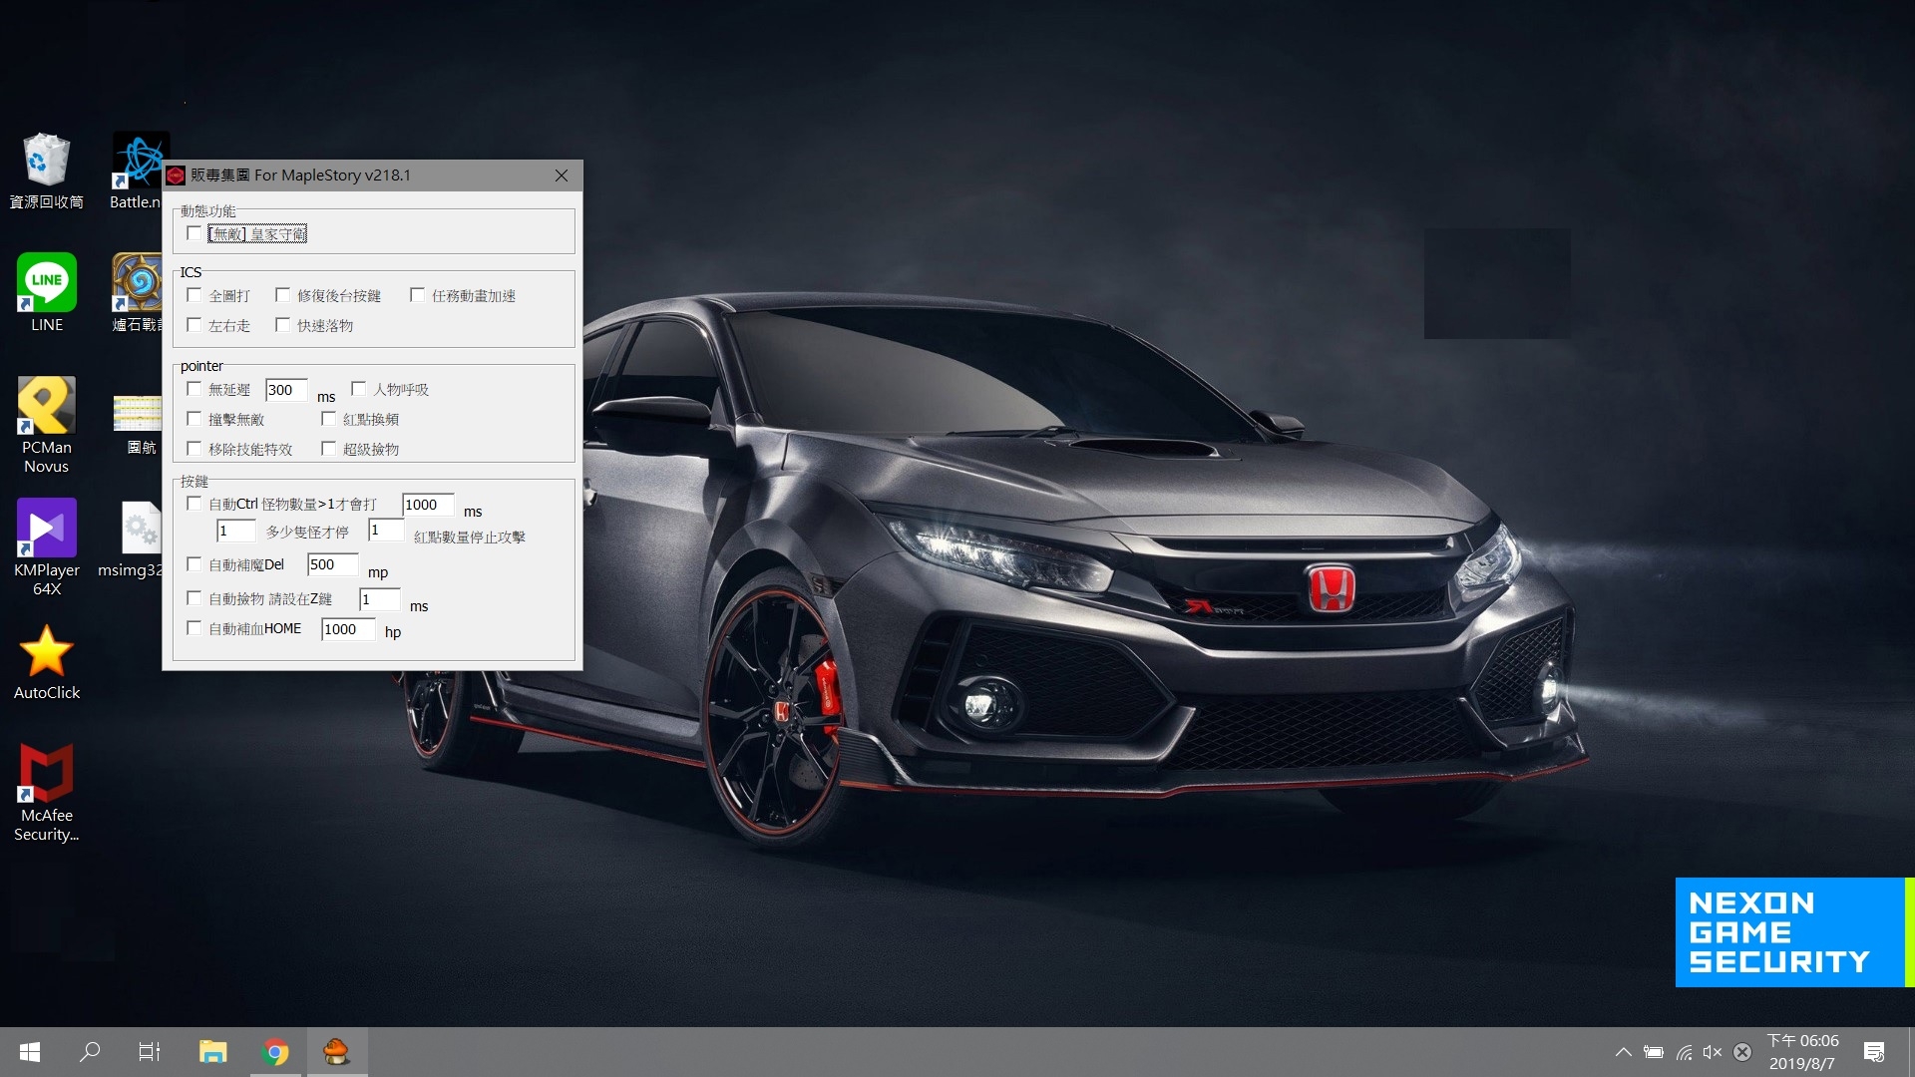Open File Explorer from the taskbar

coord(212,1052)
